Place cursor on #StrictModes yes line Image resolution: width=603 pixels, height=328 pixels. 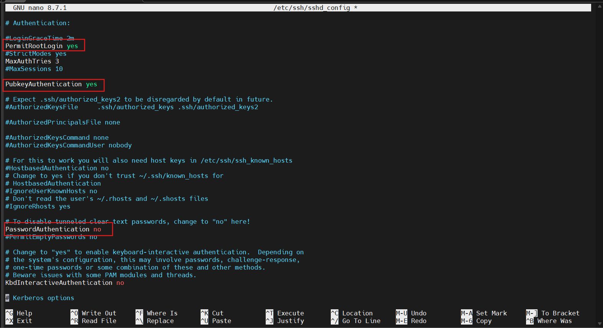[36, 53]
